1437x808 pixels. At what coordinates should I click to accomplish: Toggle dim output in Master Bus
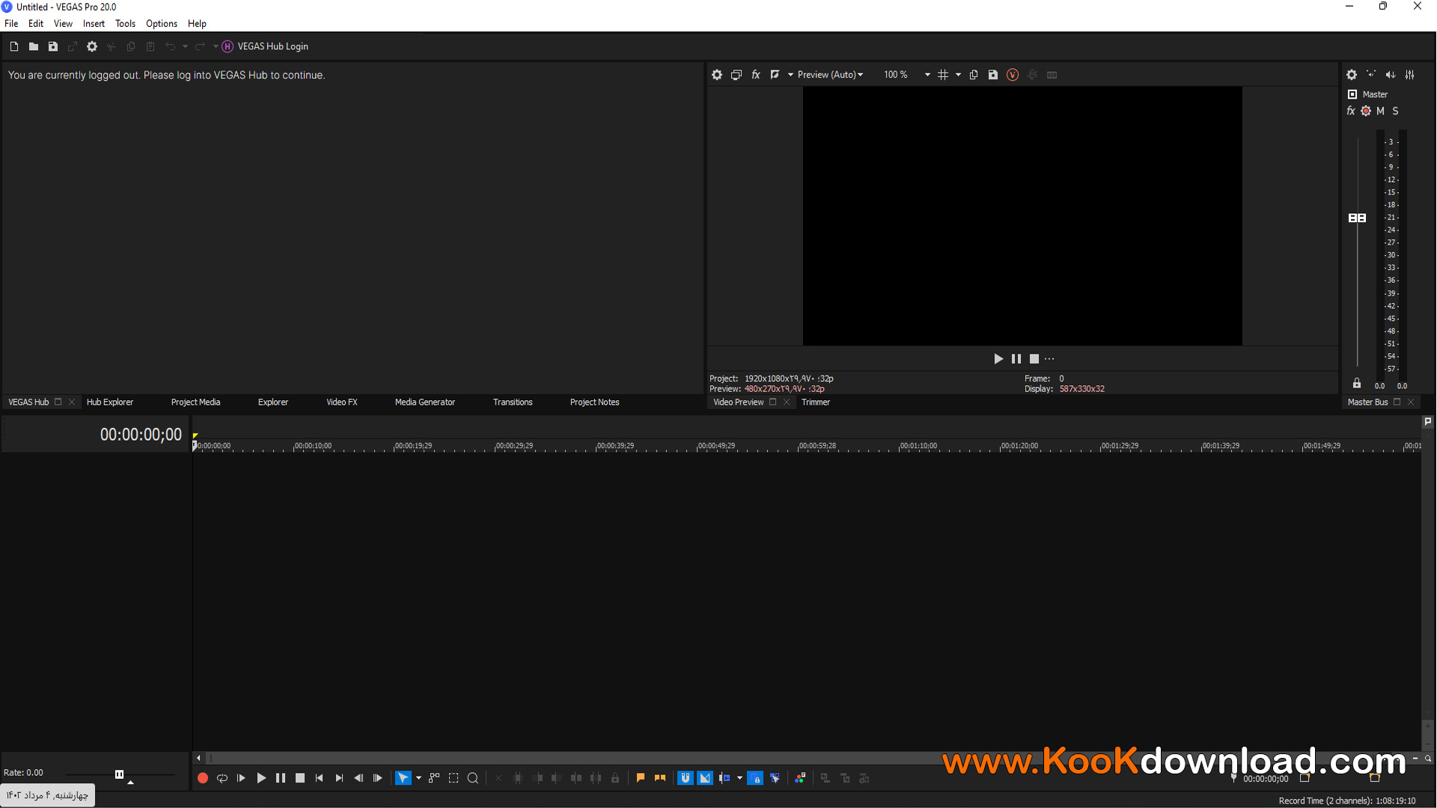pyautogui.click(x=1391, y=75)
